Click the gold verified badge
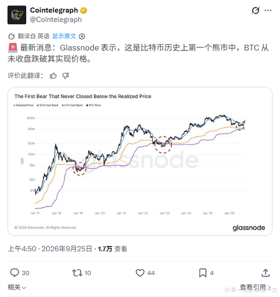 pos(84,10)
